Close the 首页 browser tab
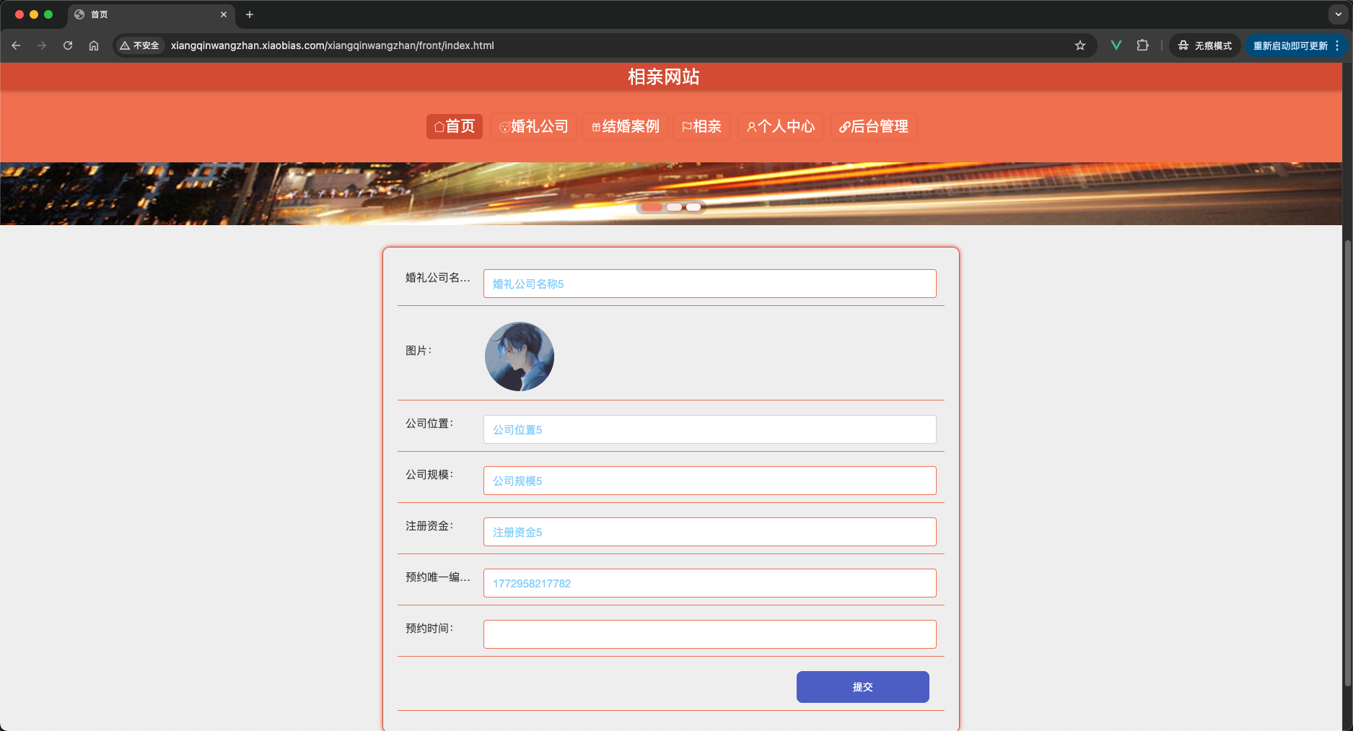Screen dimensions: 1353x731 pyautogui.click(x=224, y=14)
